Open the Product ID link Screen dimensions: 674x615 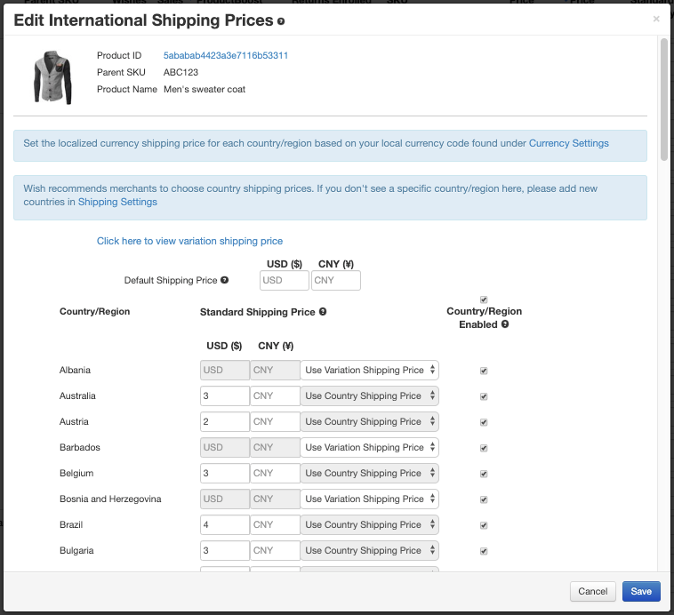[226, 55]
